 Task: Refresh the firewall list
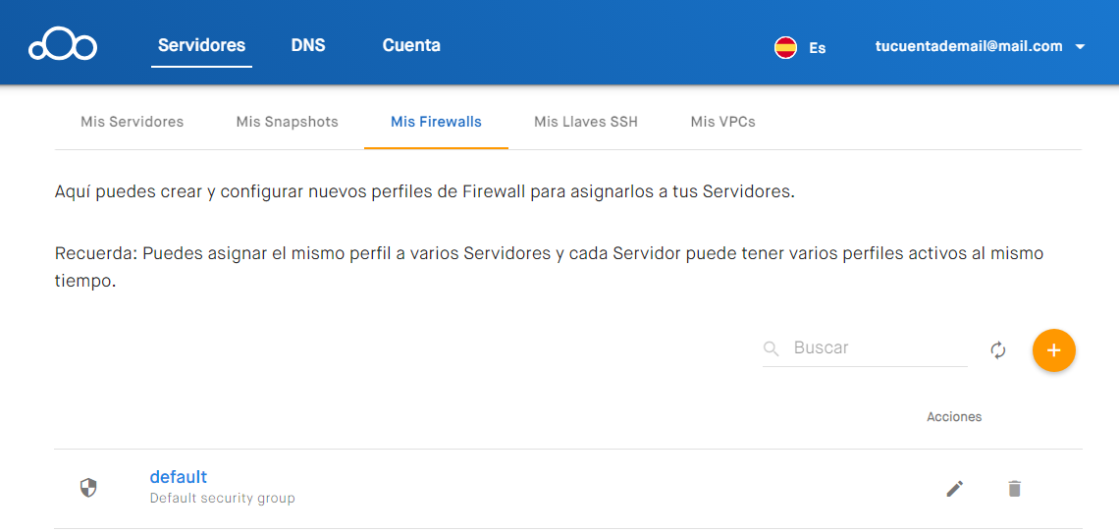997,350
